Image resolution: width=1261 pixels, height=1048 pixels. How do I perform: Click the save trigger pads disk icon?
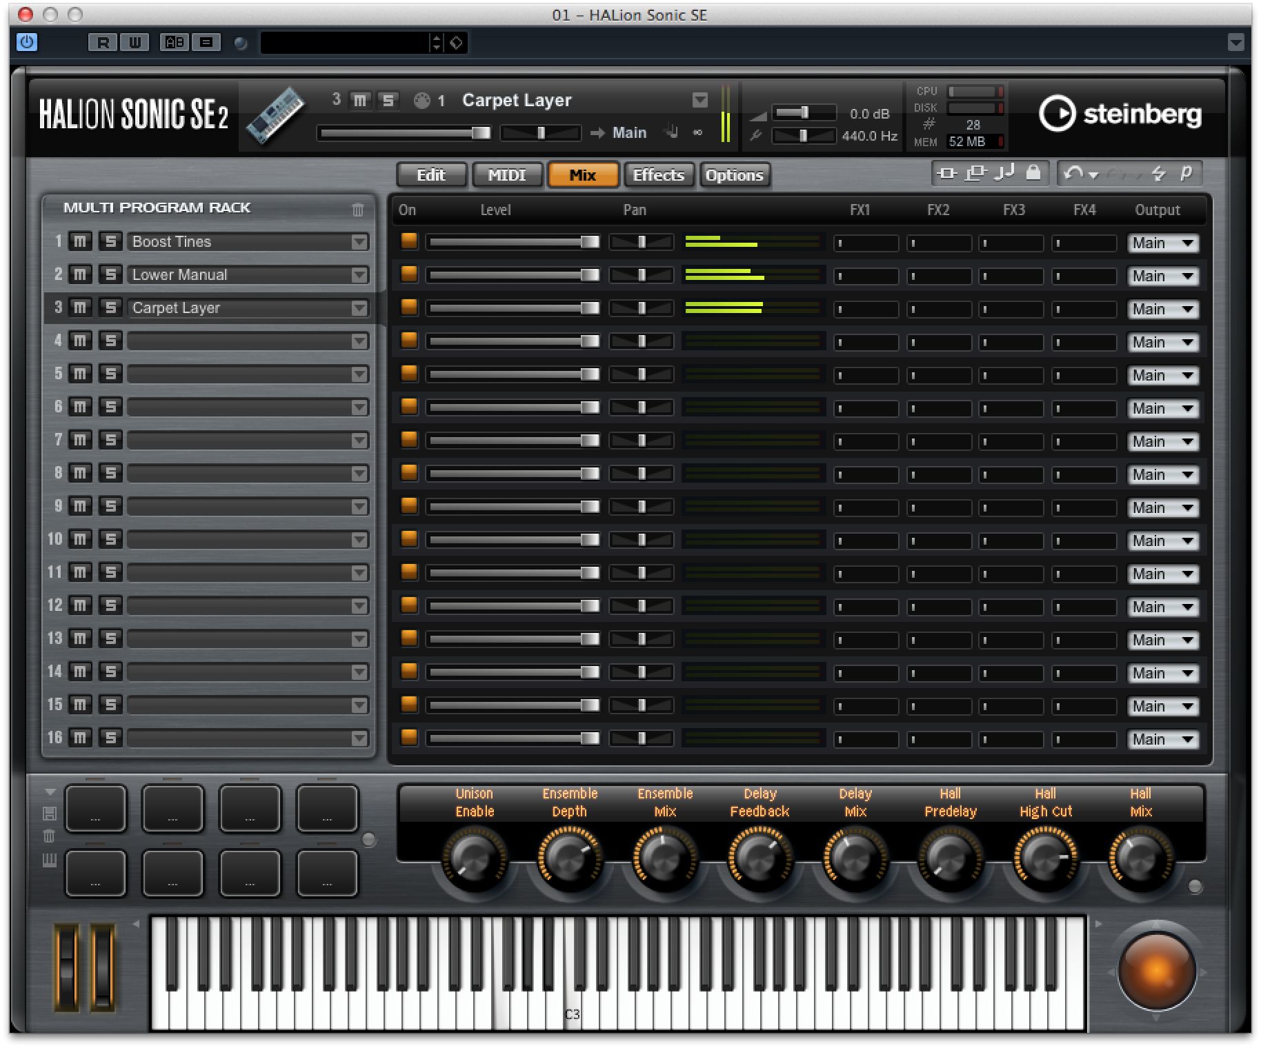(50, 814)
